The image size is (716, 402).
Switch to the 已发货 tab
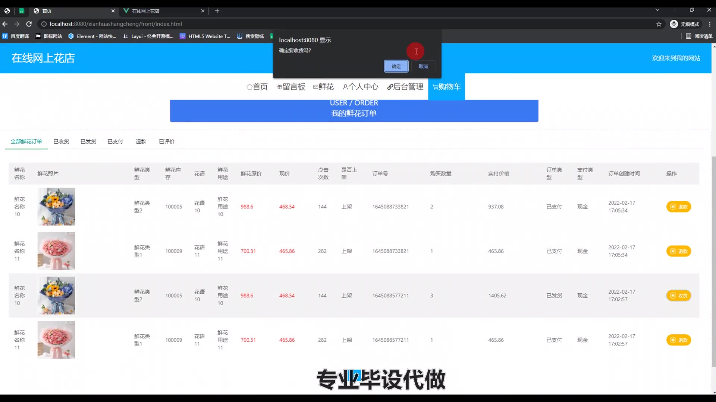point(88,141)
